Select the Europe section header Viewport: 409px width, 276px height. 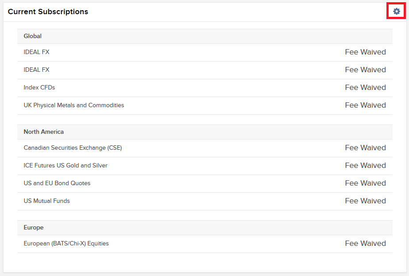coord(34,228)
